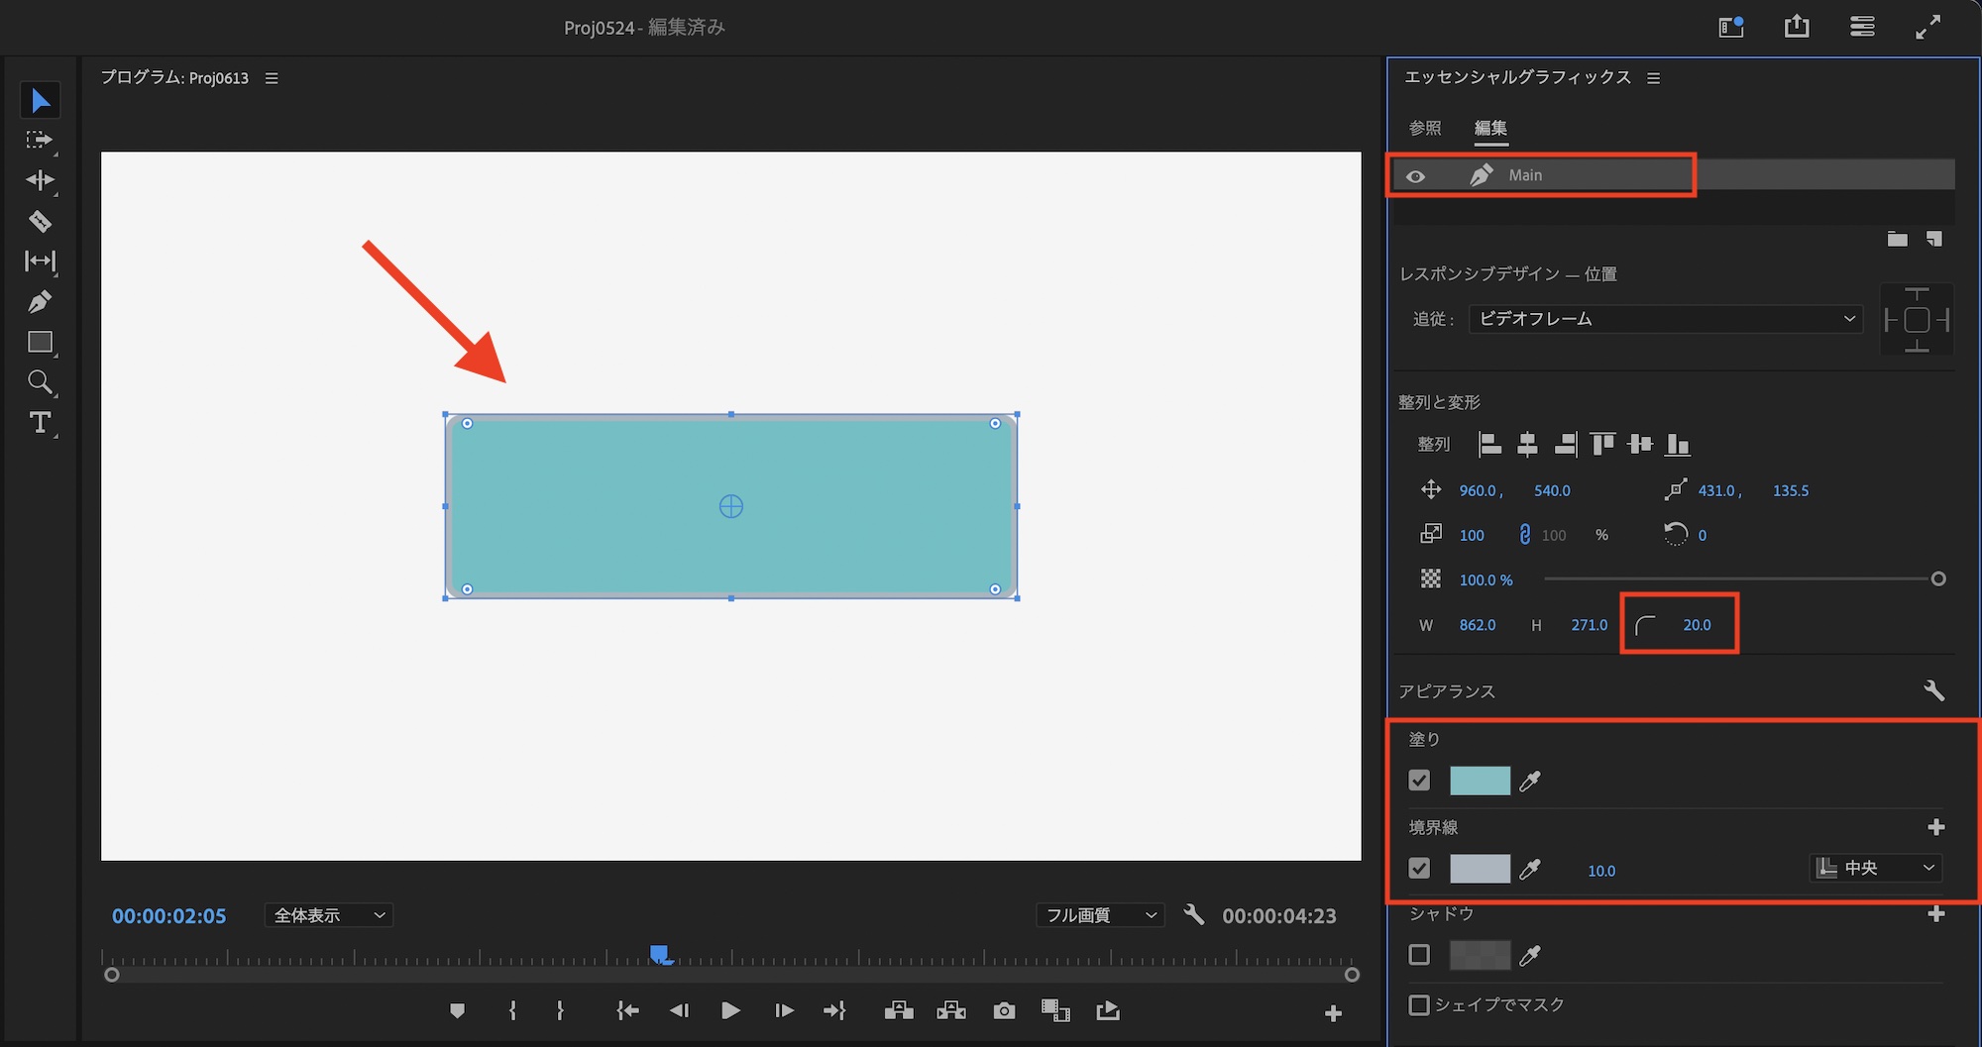Hide the Main layer with eye icon
This screenshot has width=1982, height=1047.
(1415, 176)
